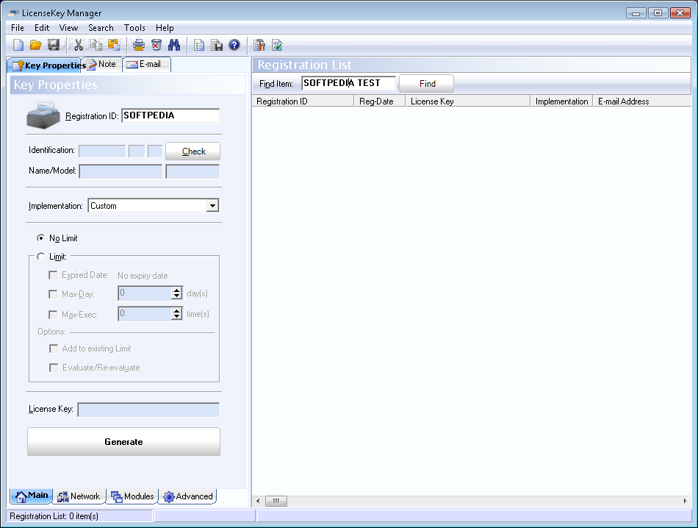Viewport: 698px width, 528px height.
Task: Switch to the E-mail tab
Action: coord(146,64)
